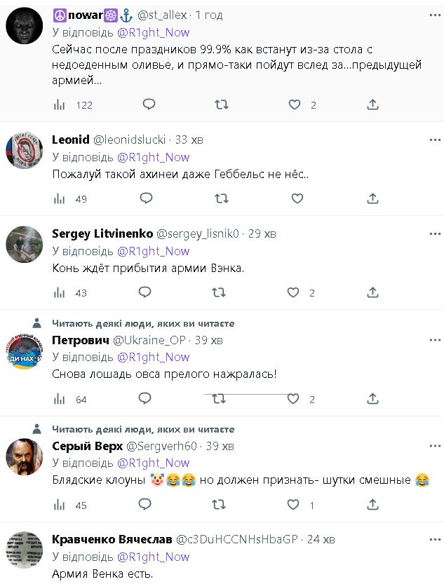Open Кравченко Вячеслав's profile avatar

(25, 550)
